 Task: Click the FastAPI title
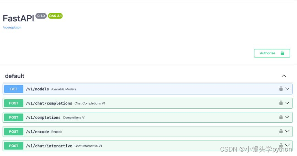pyautogui.click(x=18, y=18)
